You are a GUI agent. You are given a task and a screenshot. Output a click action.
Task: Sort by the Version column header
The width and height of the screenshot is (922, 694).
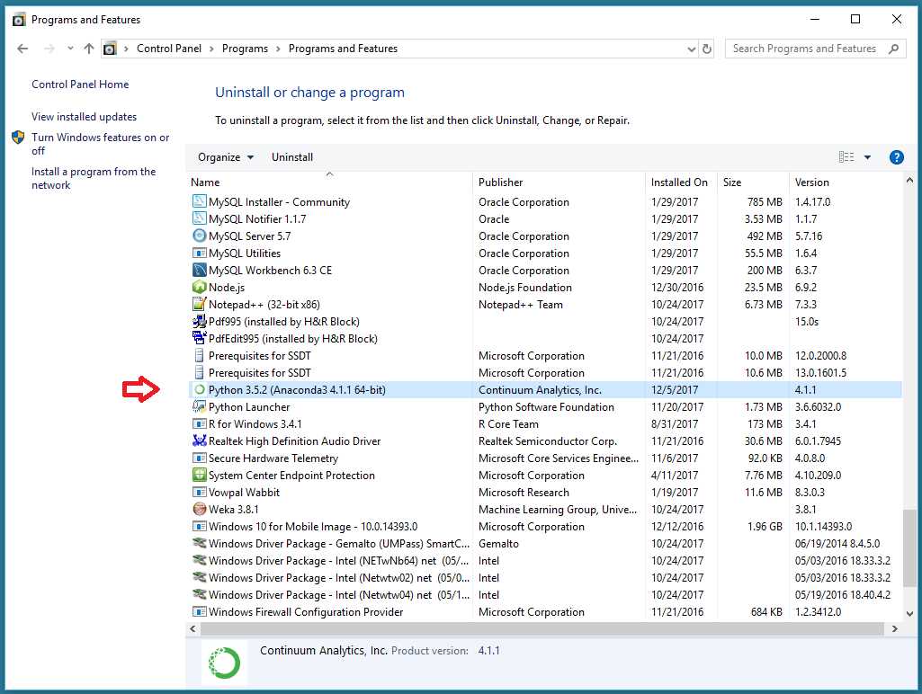click(x=846, y=182)
